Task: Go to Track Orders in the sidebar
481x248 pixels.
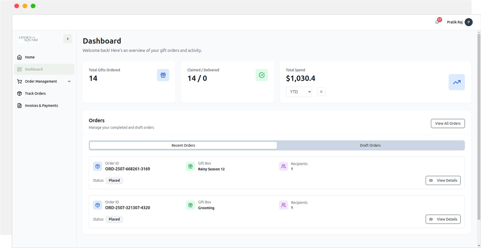Action: tap(35, 93)
